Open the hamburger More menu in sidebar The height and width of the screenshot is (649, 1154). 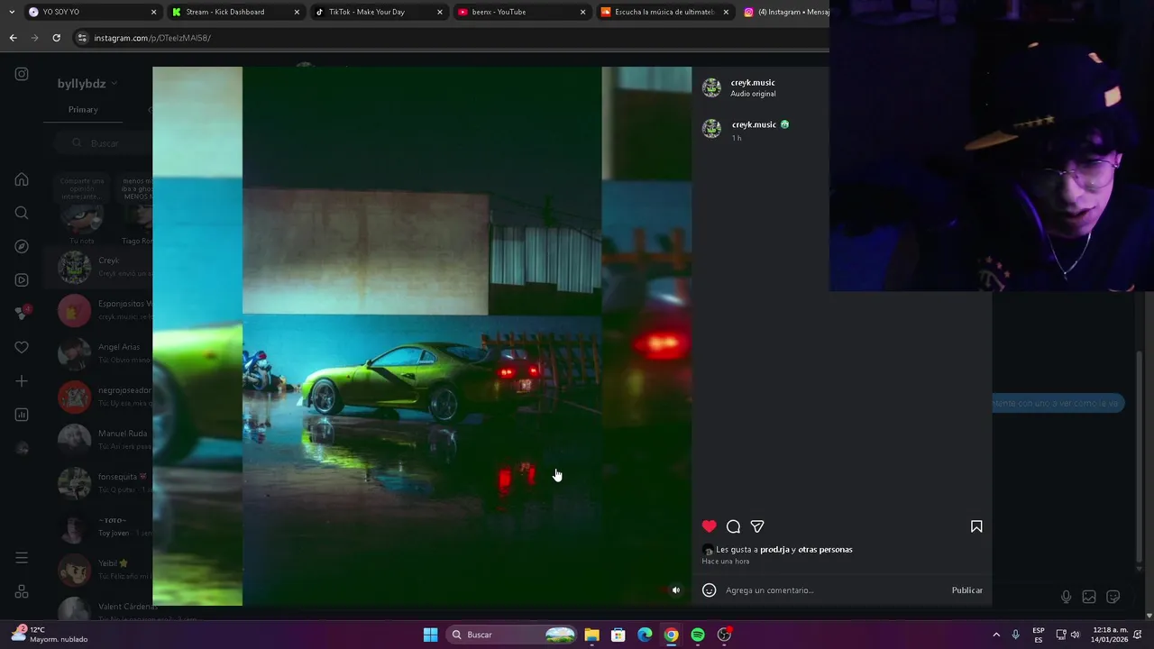[x=22, y=558]
